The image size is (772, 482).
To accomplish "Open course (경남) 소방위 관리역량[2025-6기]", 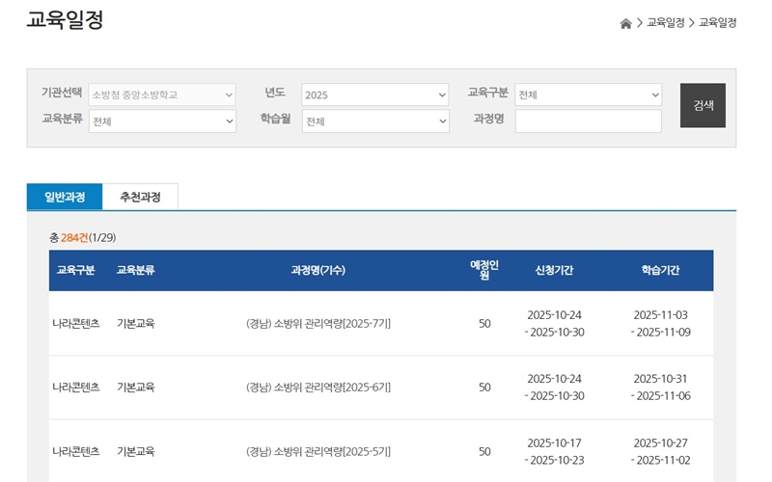I will (318, 388).
